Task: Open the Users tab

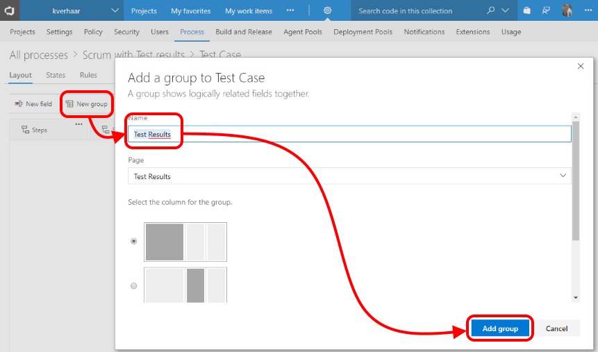Action: click(x=160, y=32)
